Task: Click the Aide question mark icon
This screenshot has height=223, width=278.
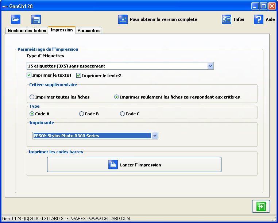Action: point(259,19)
